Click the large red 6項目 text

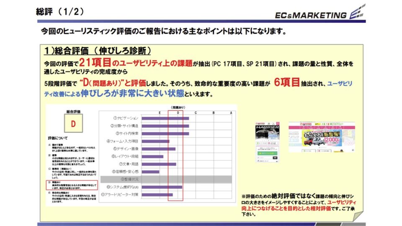[x=287, y=82]
